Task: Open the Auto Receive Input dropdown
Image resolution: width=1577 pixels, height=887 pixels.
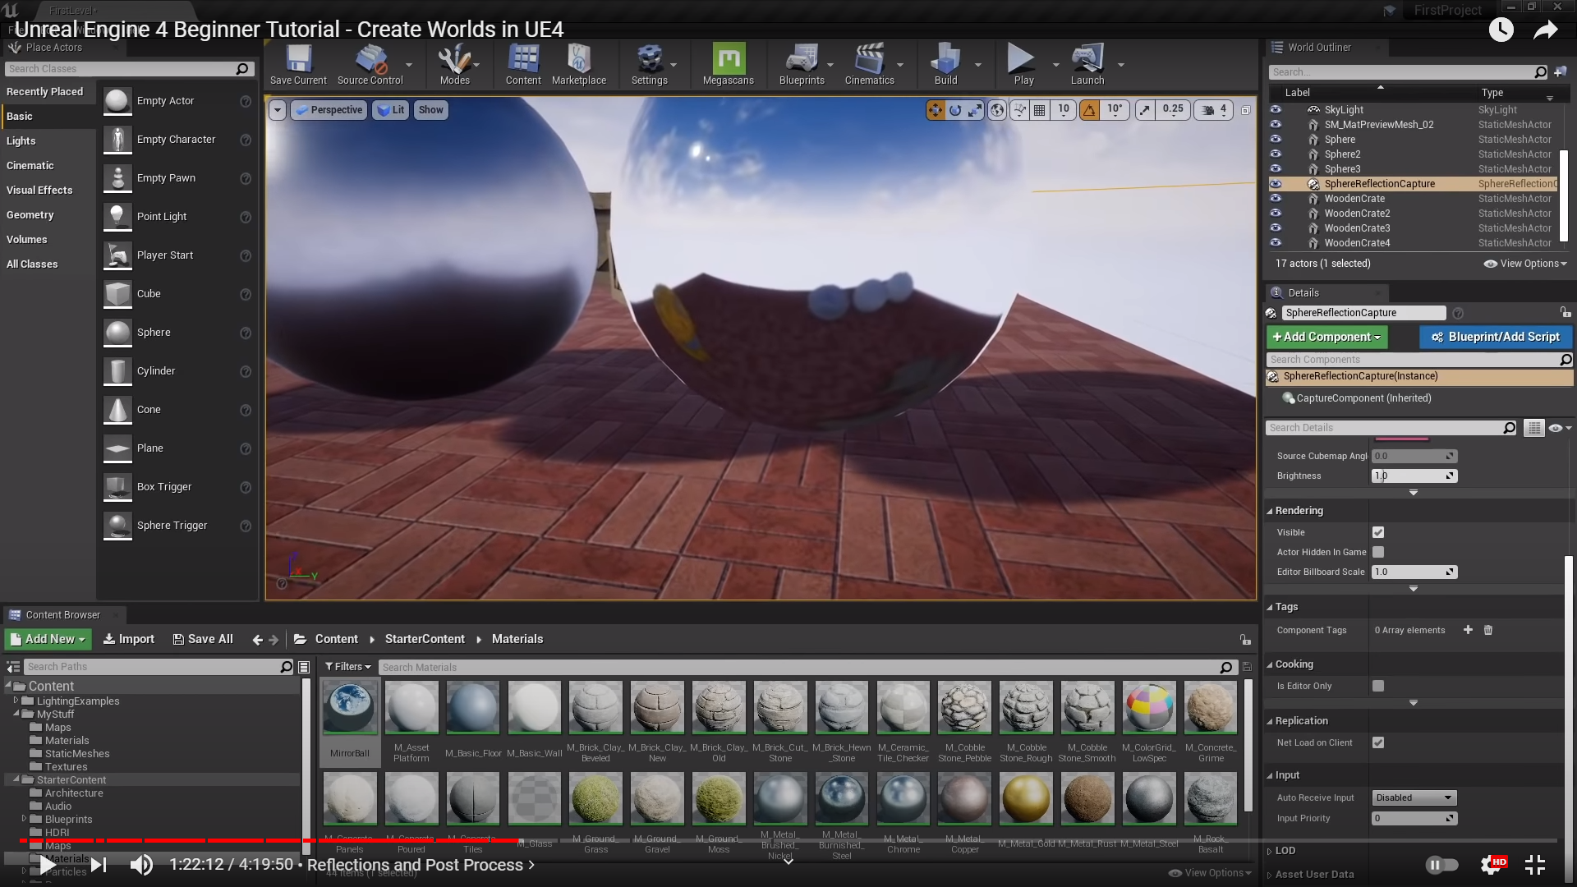Action: pos(1414,797)
